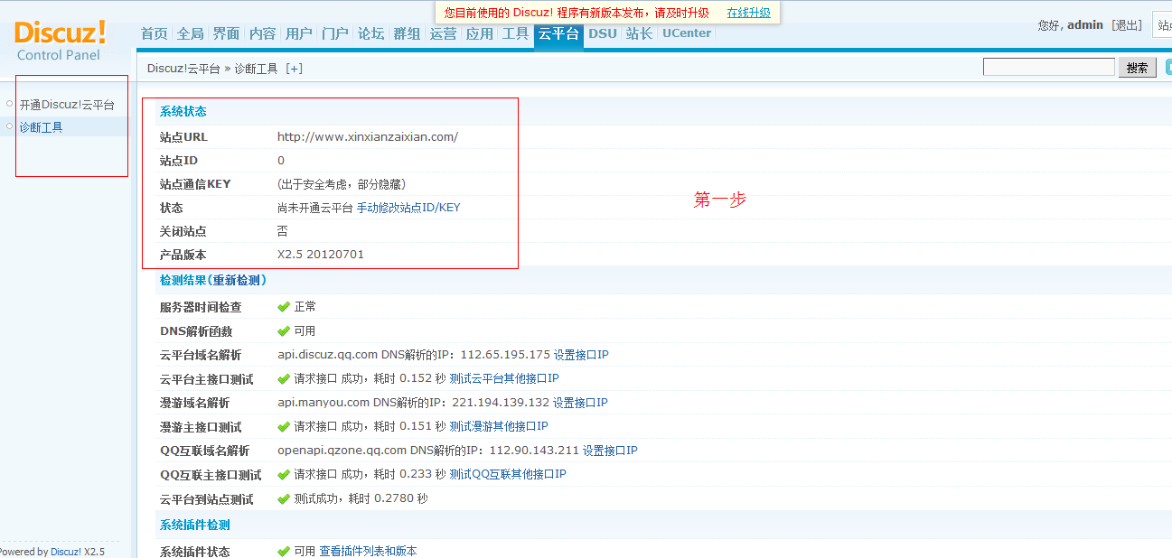Open the UCenter menu tab
The height and width of the screenshot is (558, 1172).
click(x=687, y=33)
